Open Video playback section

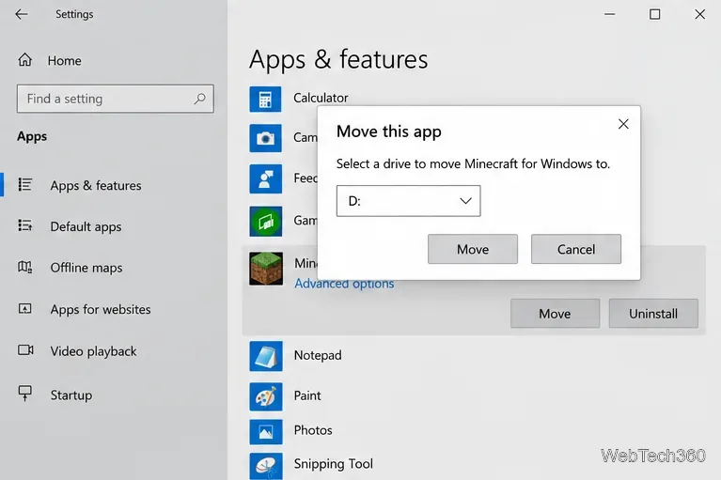pos(93,351)
